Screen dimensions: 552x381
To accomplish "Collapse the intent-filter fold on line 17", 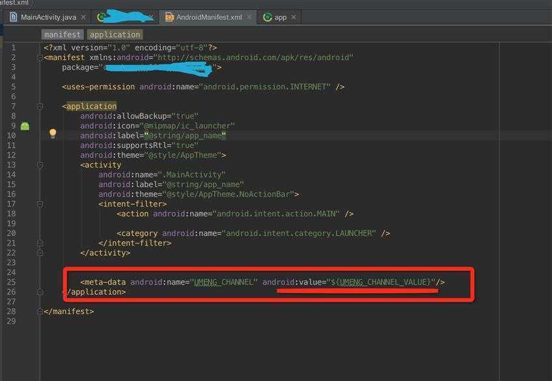I will (40, 204).
